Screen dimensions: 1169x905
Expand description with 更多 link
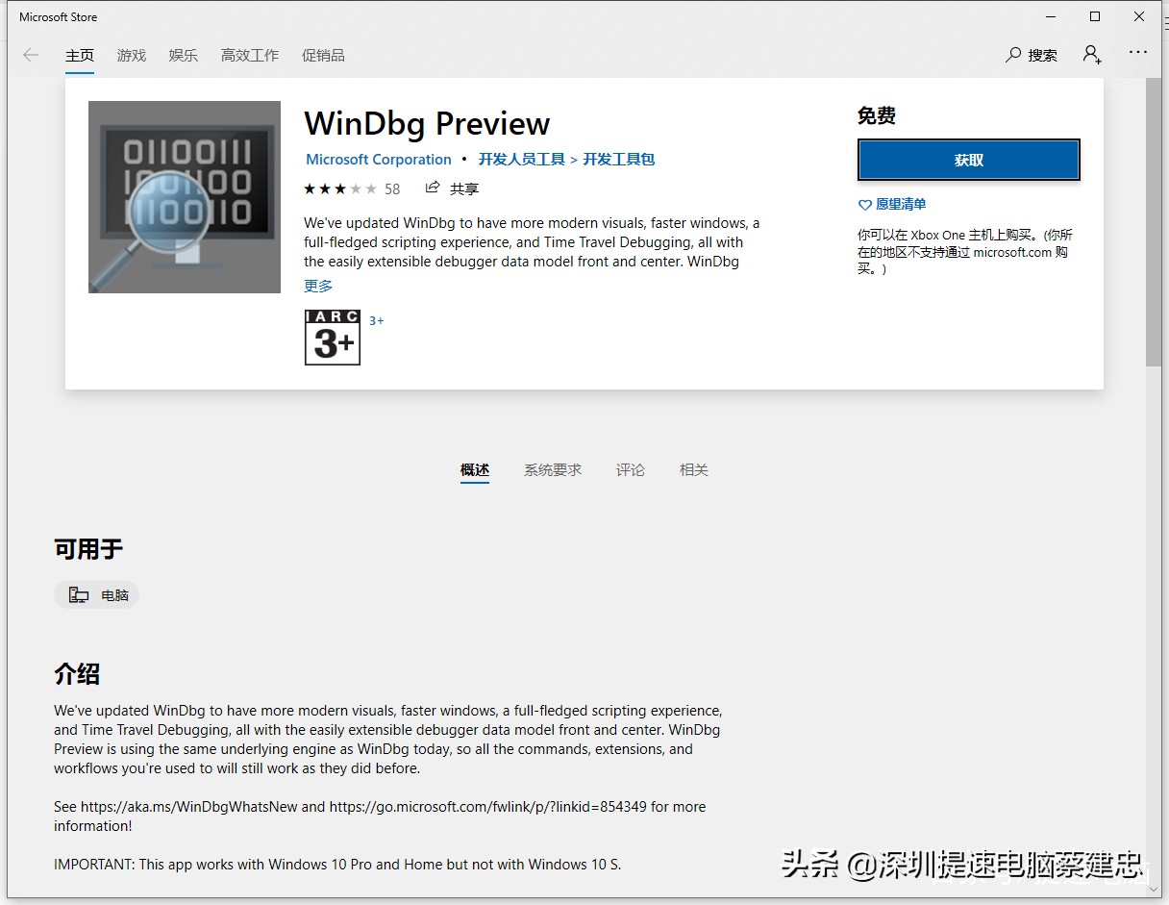tap(316, 286)
